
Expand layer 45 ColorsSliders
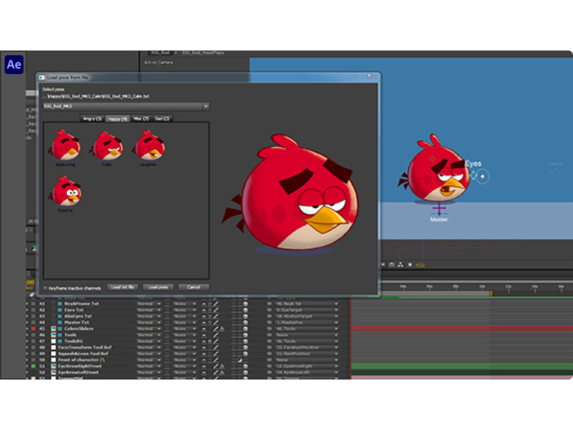tap(28, 329)
